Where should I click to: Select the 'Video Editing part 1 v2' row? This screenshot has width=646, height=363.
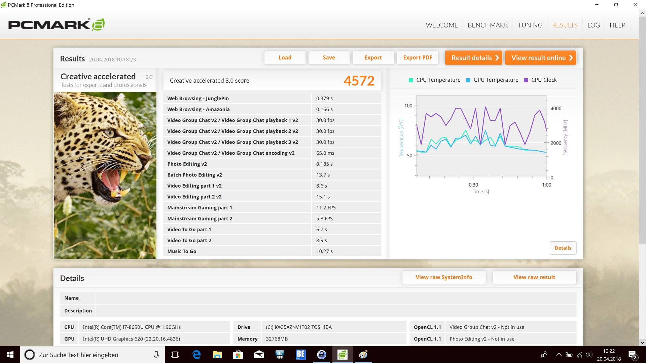pyautogui.click(x=272, y=186)
